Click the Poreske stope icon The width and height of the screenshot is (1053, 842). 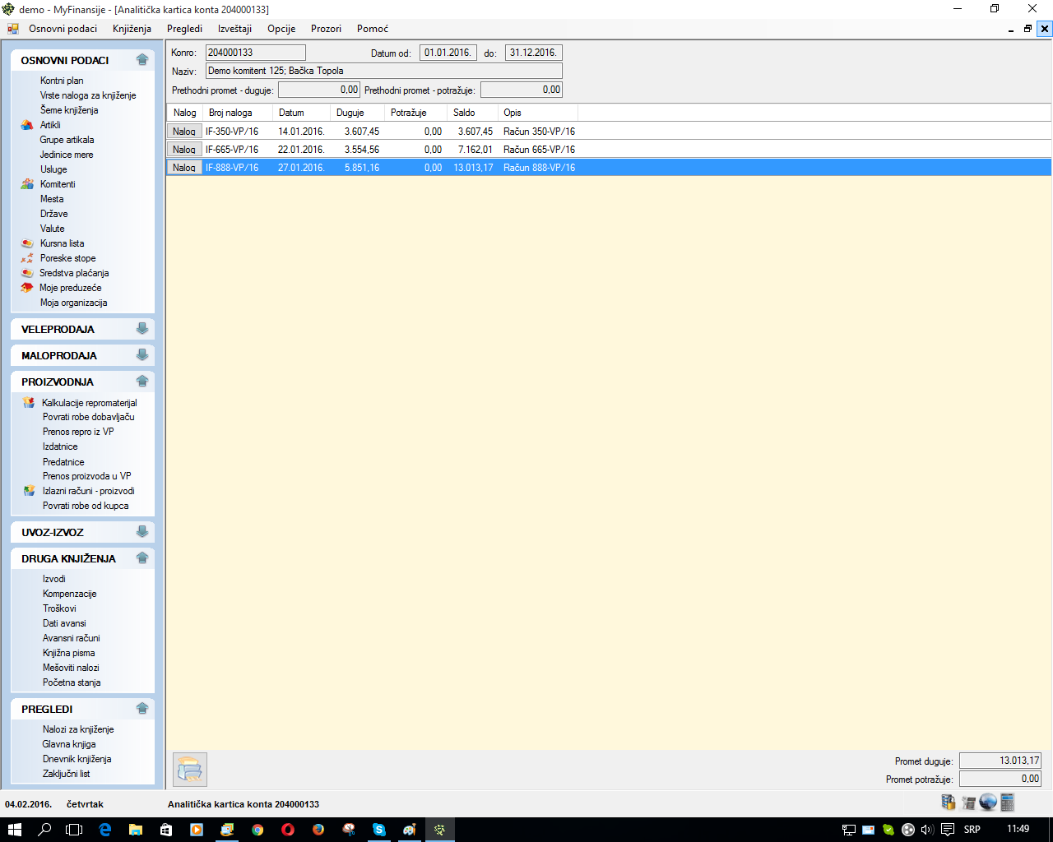click(x=27, y=258)
